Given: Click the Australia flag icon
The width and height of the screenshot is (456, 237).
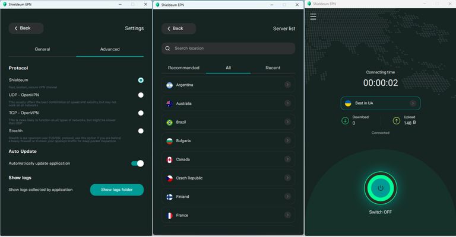Looking at the screenshot, I should click(170, 104).
